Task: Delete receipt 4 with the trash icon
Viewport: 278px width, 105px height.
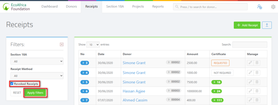Action: pyautogui.click(x=257, y=73)
